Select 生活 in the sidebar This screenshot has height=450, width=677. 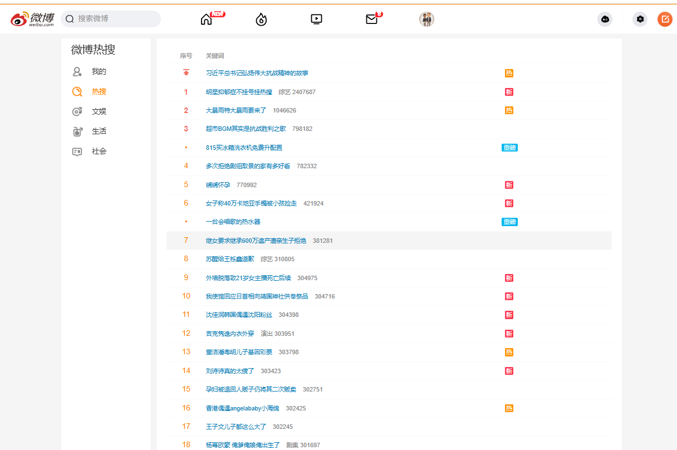(99, 131)
